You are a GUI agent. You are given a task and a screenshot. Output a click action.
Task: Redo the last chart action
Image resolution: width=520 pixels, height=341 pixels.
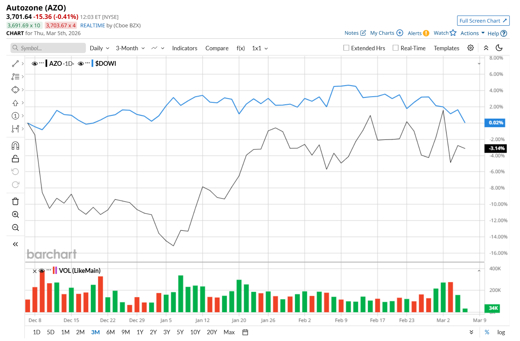15,184
